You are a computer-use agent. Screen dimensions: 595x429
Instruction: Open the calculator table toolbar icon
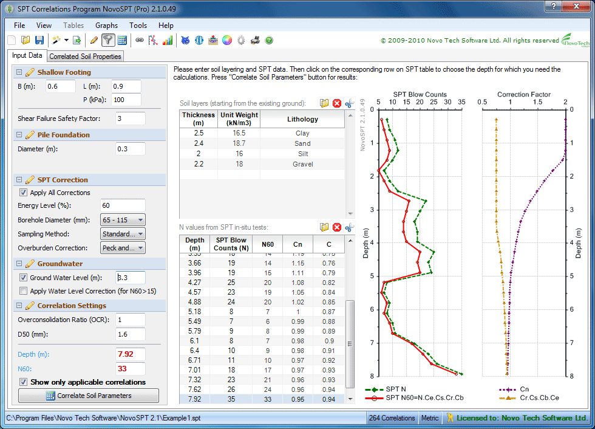pos(122,40)
